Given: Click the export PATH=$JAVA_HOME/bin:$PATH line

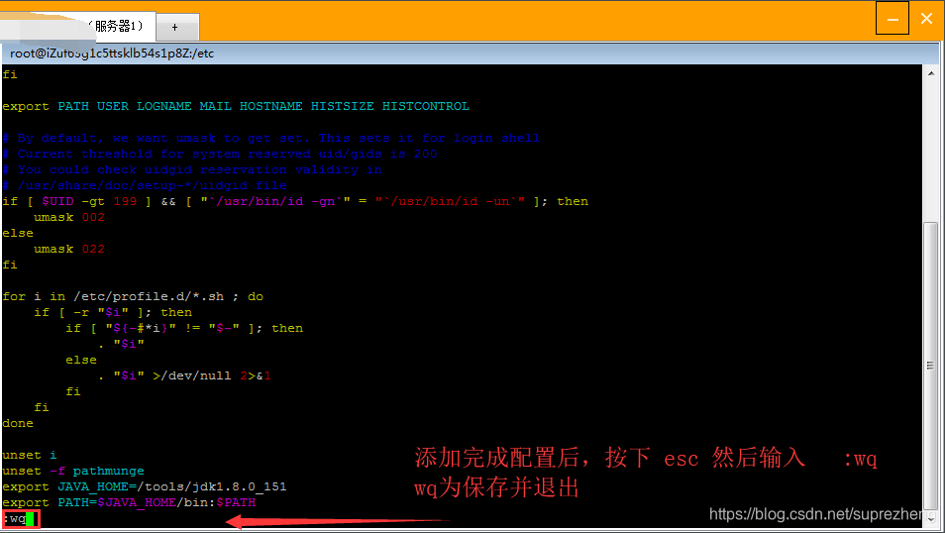Looking at the screenshot, I should point(129,502).
